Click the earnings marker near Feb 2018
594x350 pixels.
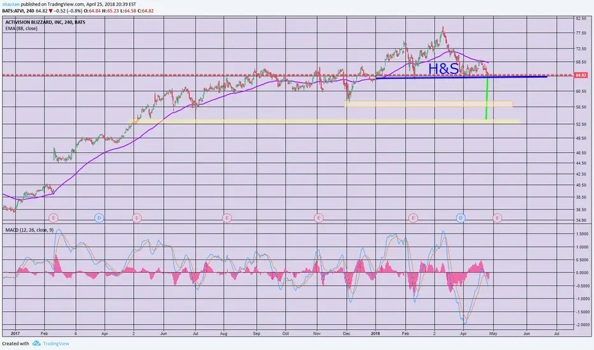pyautogui.click(x=413, y=218)
